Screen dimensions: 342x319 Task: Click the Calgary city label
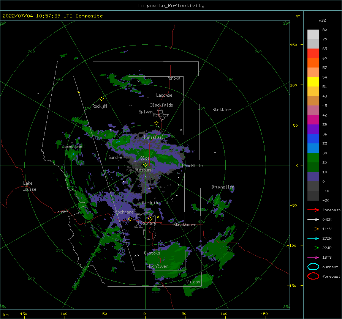click(148, 223)
